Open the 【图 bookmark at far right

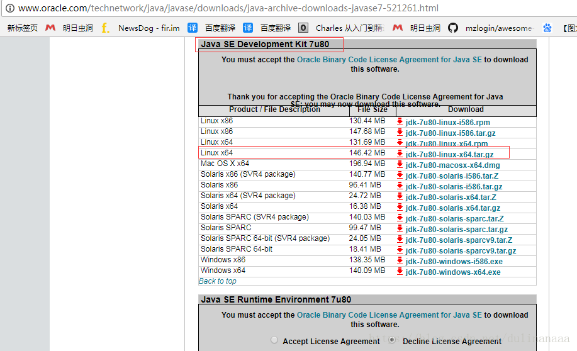pos(569,28)
